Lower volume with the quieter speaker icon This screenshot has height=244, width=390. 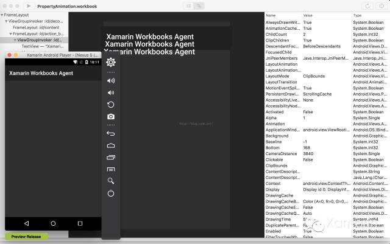pyautogui.click(x=111, y=92)
